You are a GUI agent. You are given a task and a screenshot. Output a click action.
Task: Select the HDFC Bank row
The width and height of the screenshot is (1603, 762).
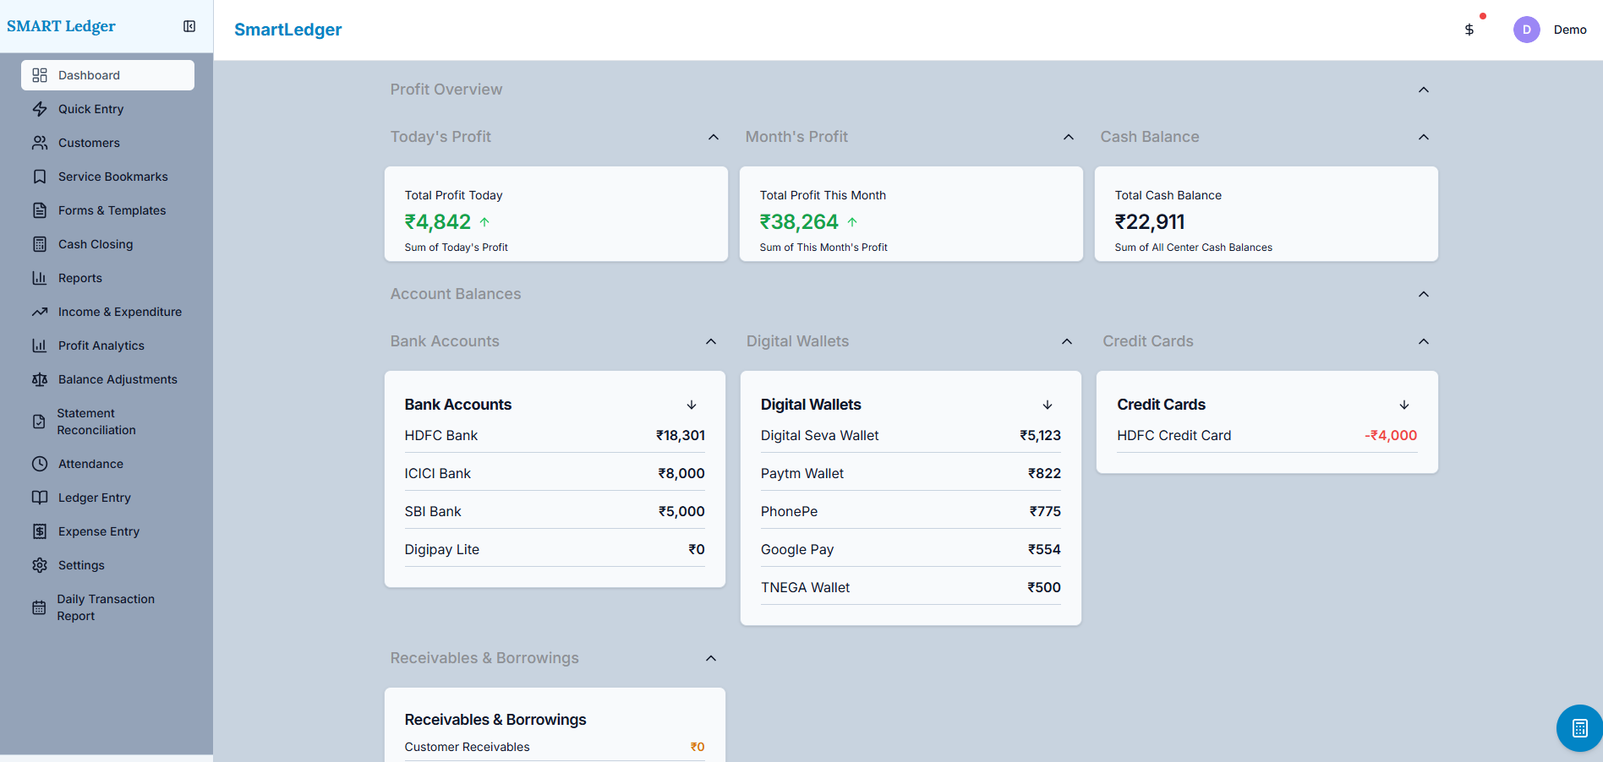point(555,435)
